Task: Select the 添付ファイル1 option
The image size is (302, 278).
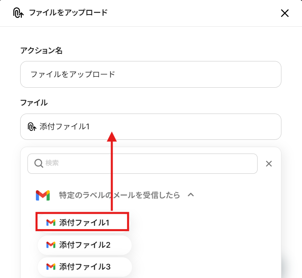Action: (82, 222)
